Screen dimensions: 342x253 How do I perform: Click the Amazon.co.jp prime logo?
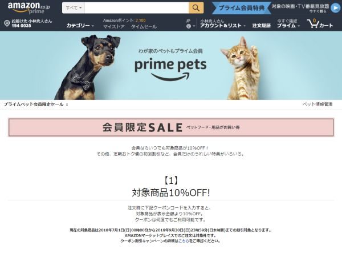(29, 8)
